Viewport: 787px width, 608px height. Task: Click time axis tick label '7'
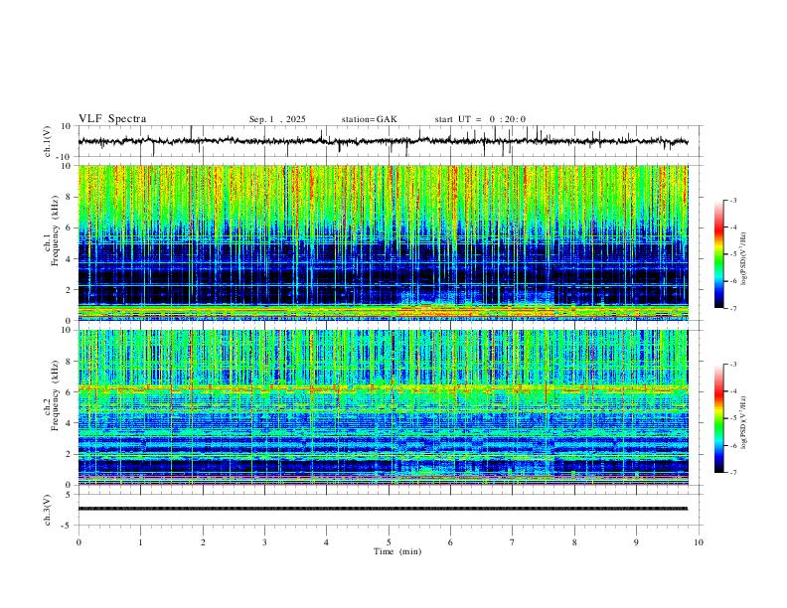pyautogui.click(x=513, y=542)
